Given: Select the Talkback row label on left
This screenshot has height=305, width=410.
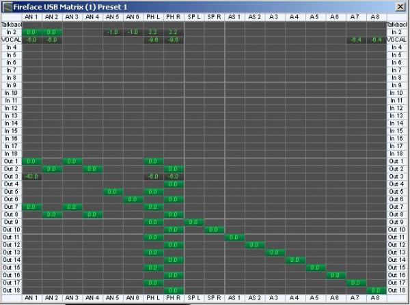Looking at the screenshot, I should [x=11, y=25].
